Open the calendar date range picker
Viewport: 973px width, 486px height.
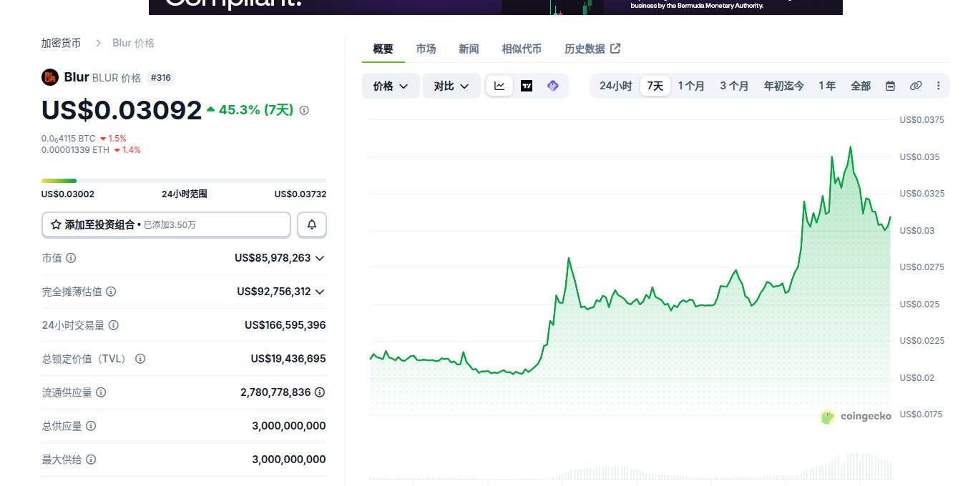coord(890,86)
